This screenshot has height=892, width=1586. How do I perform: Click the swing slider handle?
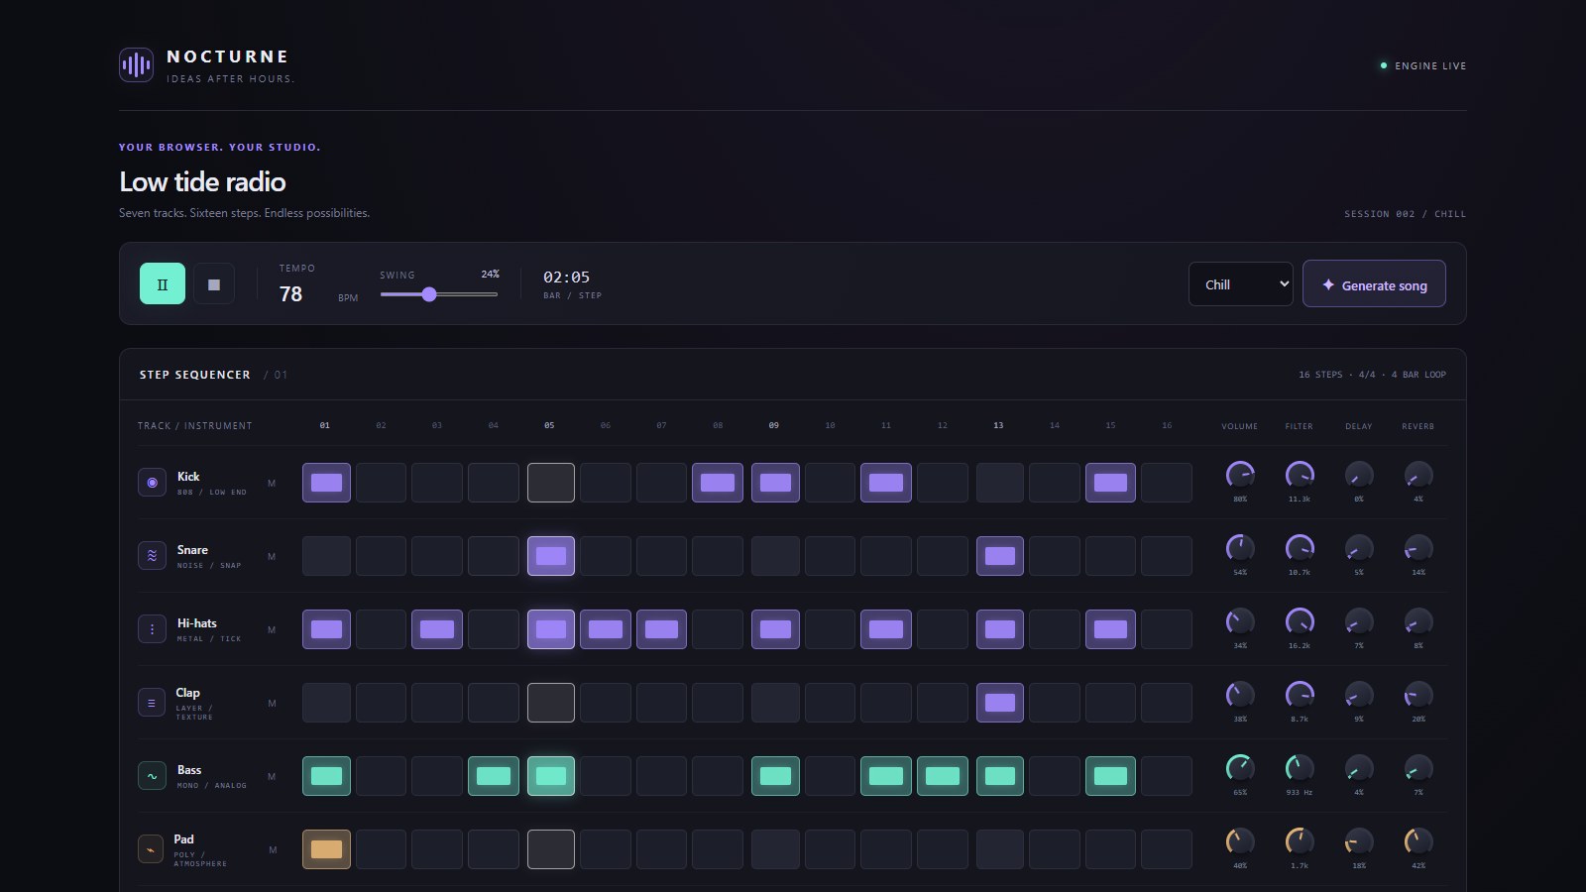point(429,294)
